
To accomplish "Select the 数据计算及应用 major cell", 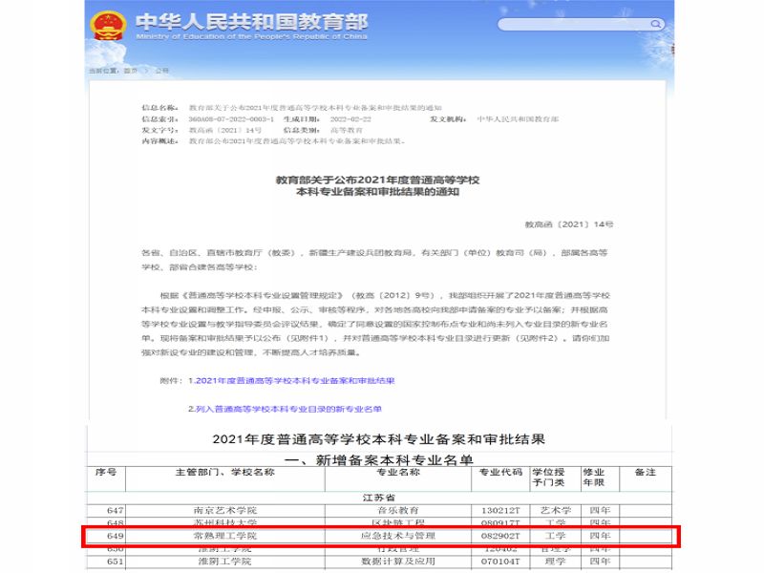I will coord(398,562).
